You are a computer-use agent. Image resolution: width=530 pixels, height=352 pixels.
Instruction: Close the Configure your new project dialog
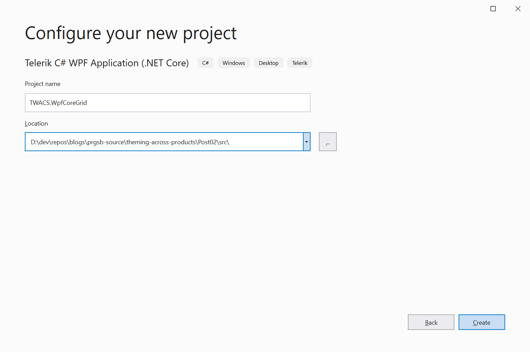coord(518,8)
